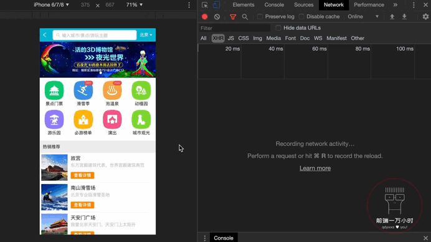Tap the 故宫 thumbnail image

tap(54, 167)
